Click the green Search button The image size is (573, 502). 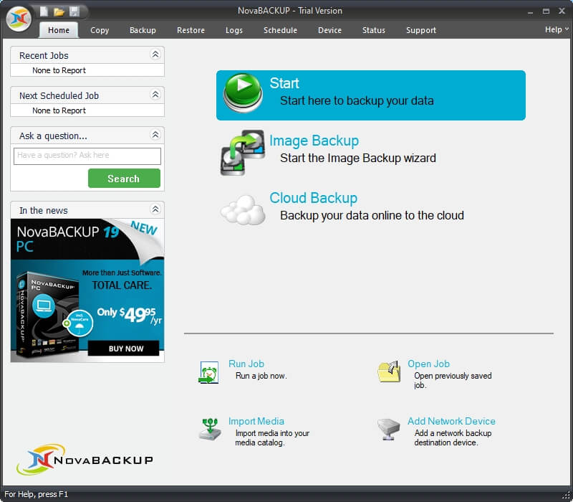point(124,178)
